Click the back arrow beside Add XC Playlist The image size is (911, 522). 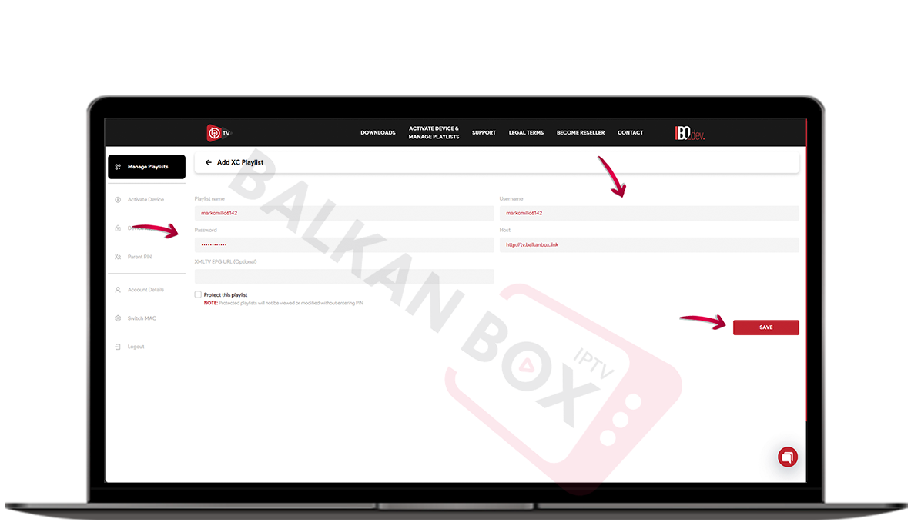209,163
